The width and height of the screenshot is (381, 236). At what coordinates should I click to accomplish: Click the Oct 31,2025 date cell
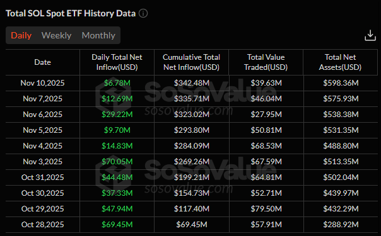(x=42, y=177)
